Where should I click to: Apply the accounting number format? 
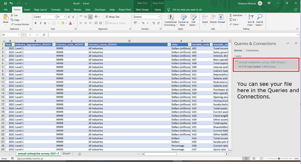tap(135, 23)
